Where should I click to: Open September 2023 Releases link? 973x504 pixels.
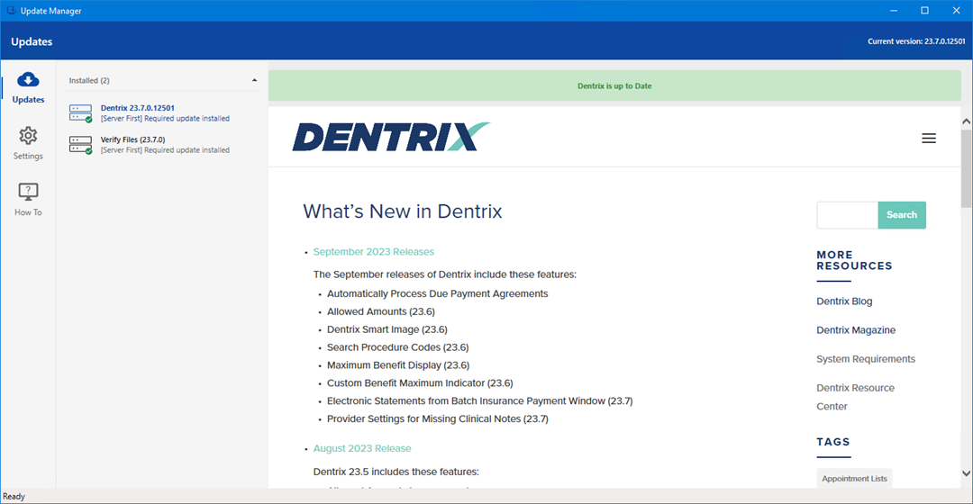pos(374,252)
